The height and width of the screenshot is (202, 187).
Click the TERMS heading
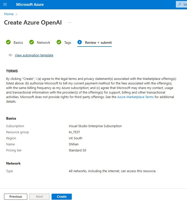[x=12, y=71]
